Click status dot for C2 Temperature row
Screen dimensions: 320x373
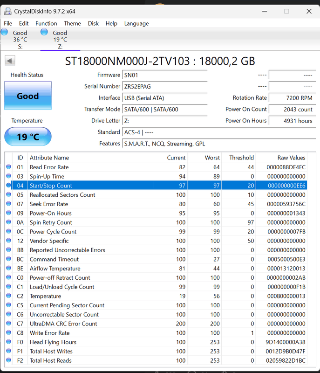pos(8,296)
